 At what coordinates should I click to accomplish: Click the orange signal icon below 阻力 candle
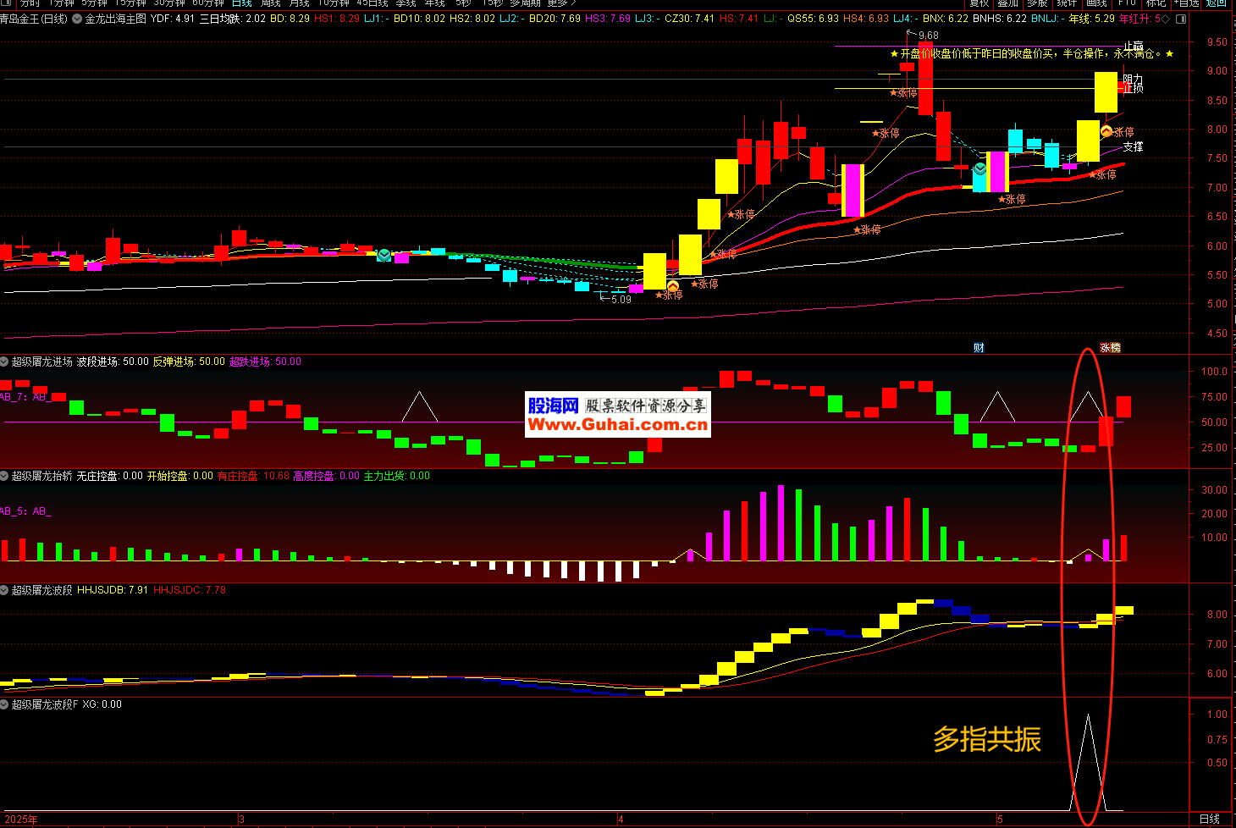1106,131
